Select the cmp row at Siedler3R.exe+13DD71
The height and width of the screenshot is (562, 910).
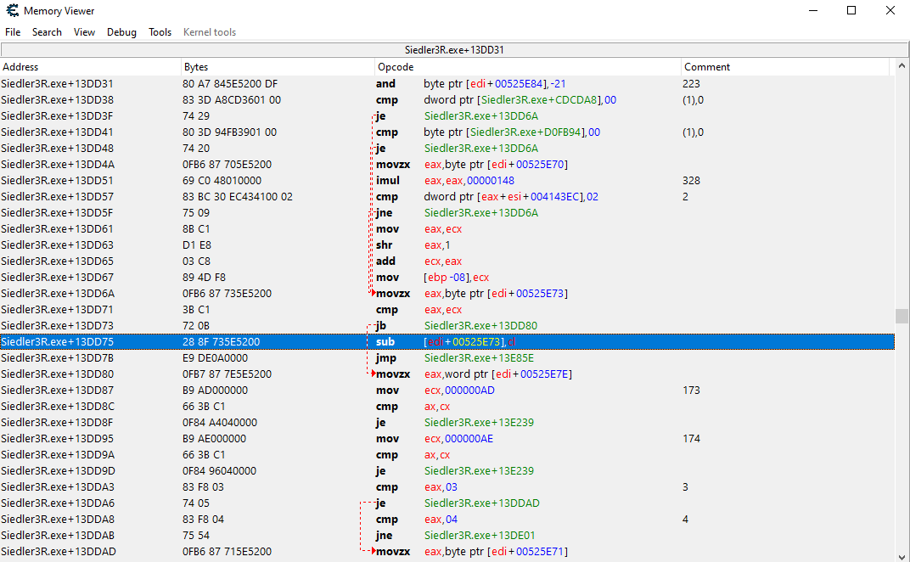(447, 310)
